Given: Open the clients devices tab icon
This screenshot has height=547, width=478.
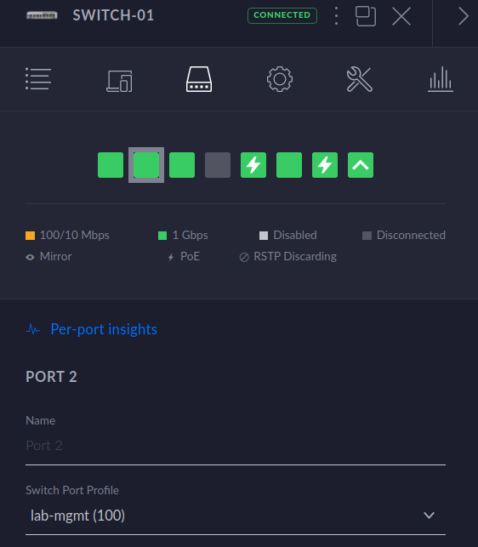Looking at the screenshot, I should click(119, 81).
